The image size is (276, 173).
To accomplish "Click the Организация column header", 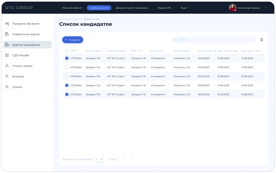I will 94,51.
